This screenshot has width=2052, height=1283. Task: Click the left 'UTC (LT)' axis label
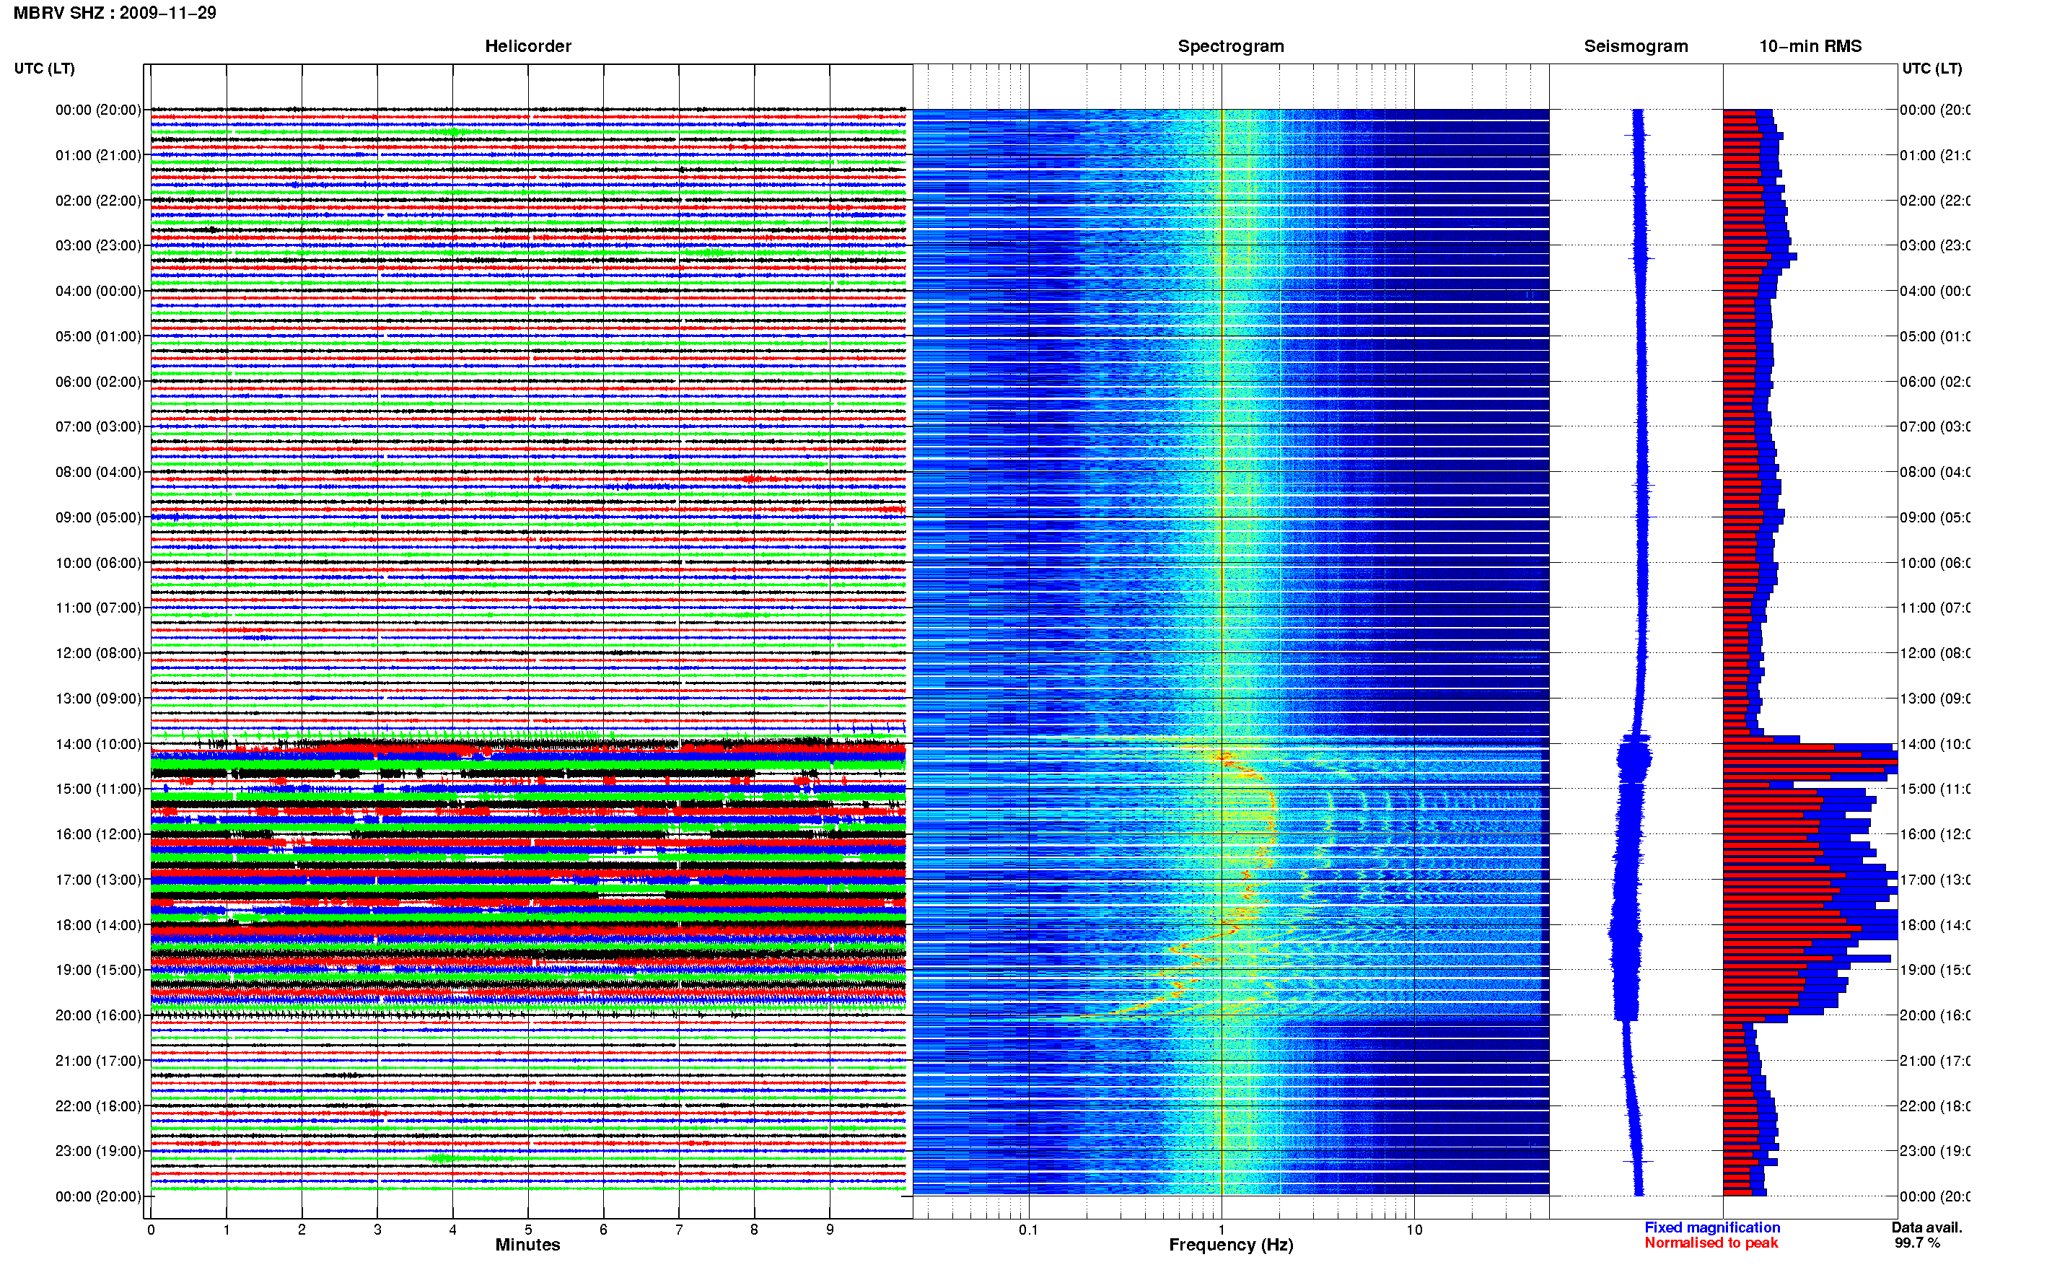(x=44, y=68)
